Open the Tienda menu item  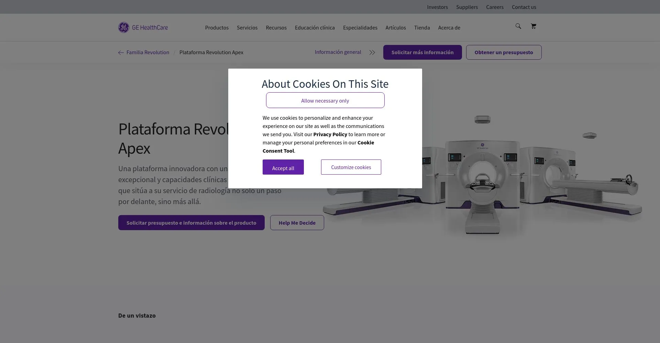click(x=422, y=27)
